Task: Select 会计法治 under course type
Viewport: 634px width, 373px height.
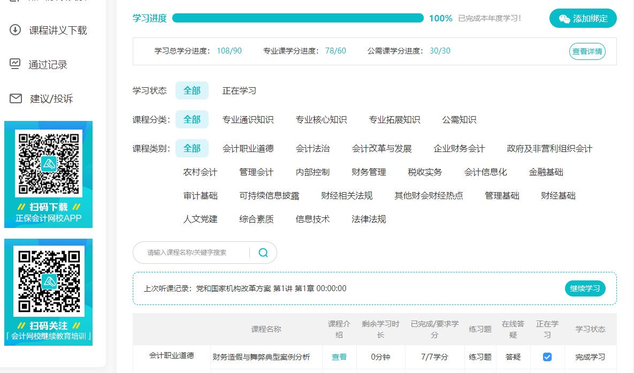Action: pos(313,148)
